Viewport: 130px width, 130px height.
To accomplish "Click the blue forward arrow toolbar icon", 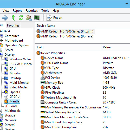I will 5,18.
